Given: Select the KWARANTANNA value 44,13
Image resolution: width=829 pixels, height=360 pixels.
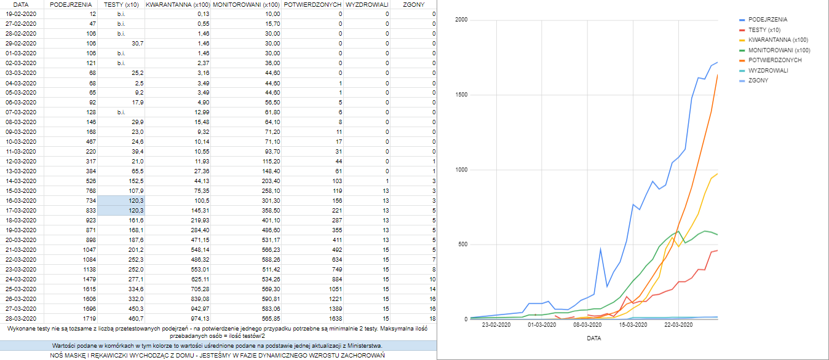Looking at the screenshot, I should 201,181.
